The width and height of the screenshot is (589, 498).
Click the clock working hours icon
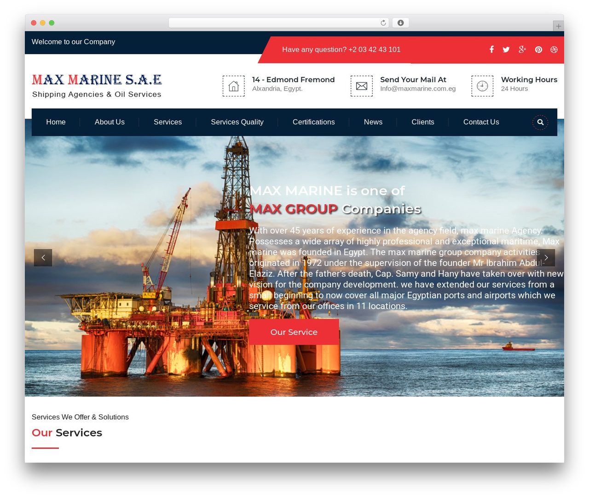pyautogui.click(x=482, y=86)
